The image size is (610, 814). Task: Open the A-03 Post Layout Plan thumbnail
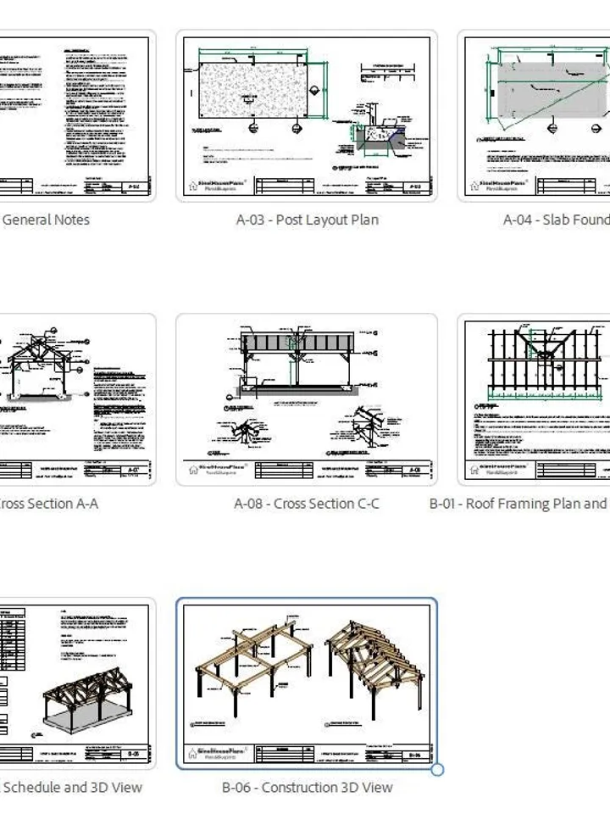[x=307, y=116]
